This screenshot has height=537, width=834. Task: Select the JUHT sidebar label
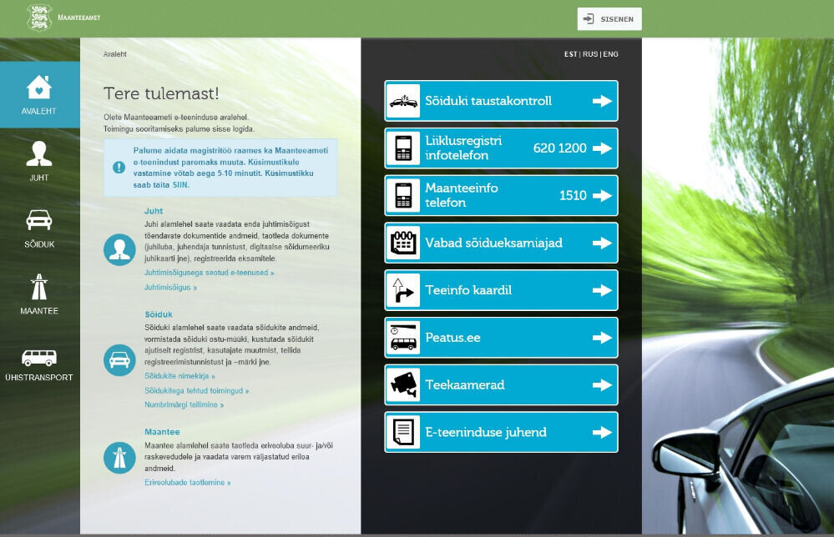click(39, 178)
